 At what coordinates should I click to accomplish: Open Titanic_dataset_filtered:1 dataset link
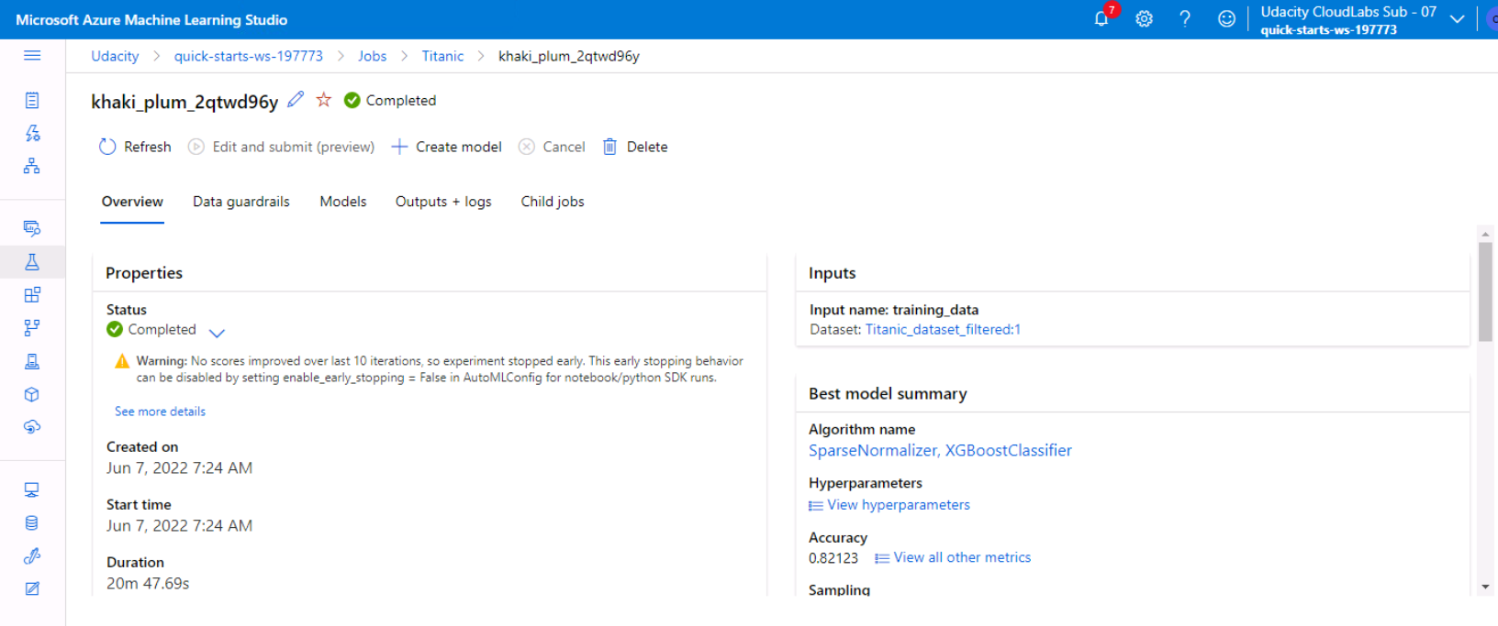click(943, 329)
